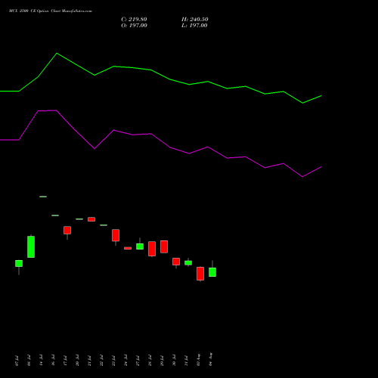Click the red candlestick above 03 Aug
378x378 pixels.
(x=200, y=274)
